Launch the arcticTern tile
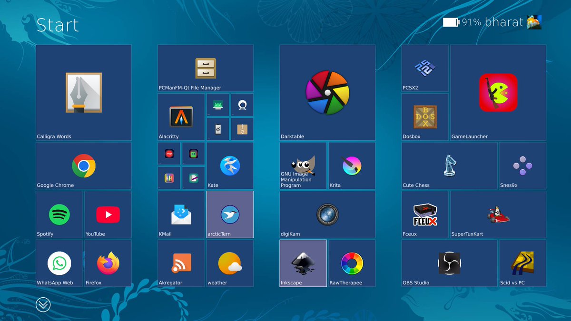The image size is (571, 321). pyautogui.click(x=230, y=214)
